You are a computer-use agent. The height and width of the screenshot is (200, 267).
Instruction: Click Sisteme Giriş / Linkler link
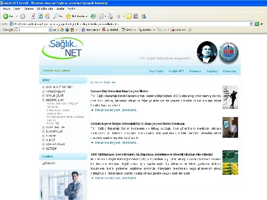click(x=56, y=71)
